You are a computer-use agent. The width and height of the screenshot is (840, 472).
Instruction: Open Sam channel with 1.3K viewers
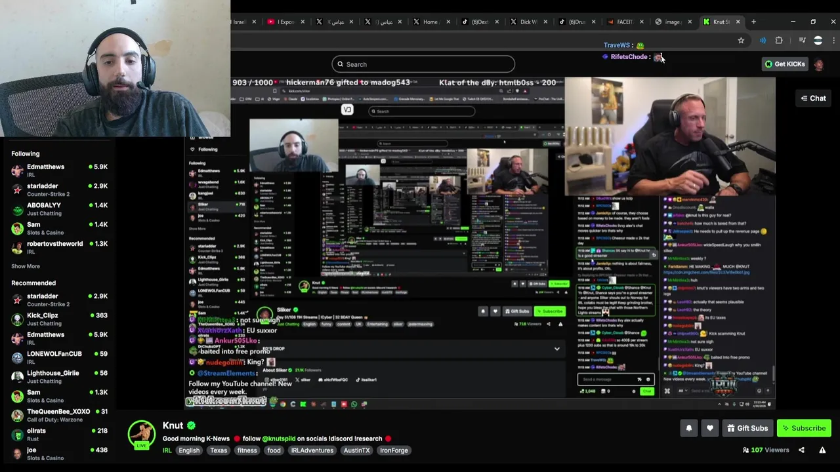[59, 396]
